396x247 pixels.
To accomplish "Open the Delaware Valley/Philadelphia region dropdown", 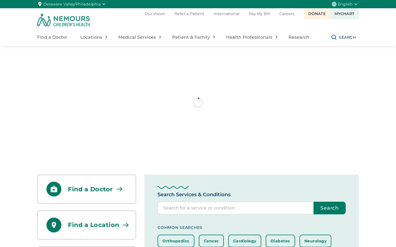I will point(72,4).
